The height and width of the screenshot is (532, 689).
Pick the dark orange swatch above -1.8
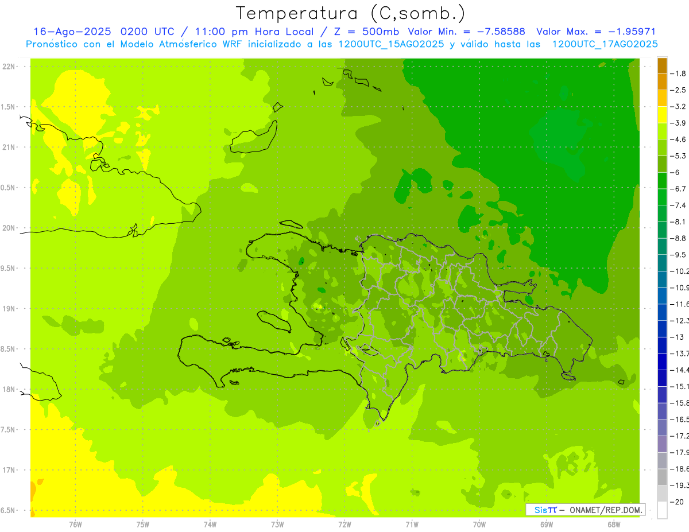[662, 65]
